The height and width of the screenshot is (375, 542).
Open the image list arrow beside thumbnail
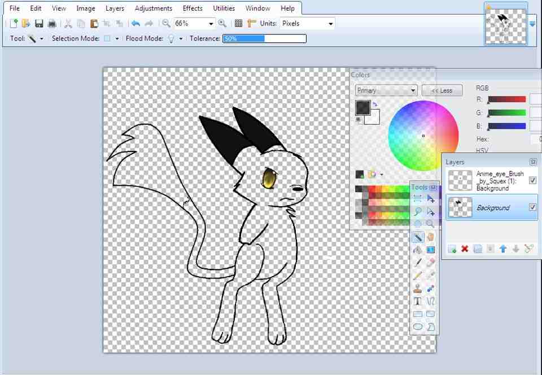532,24
